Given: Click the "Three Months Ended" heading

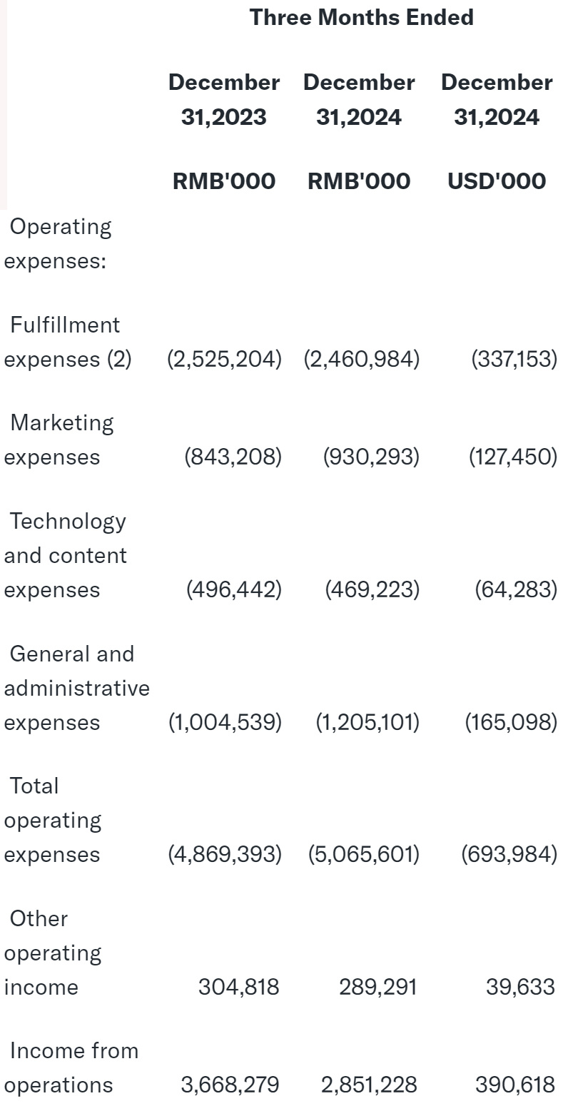Looking at the screenshot, I should point(361,18).
